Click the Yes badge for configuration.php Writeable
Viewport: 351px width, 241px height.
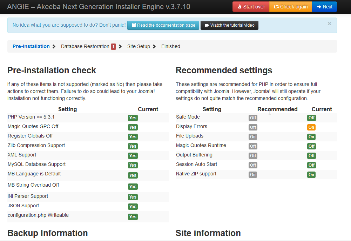click(133, 217)
